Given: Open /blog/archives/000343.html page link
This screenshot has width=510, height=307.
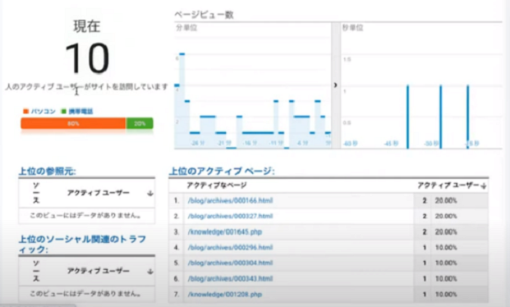Looking at the screenshot, I should point(230,279).
